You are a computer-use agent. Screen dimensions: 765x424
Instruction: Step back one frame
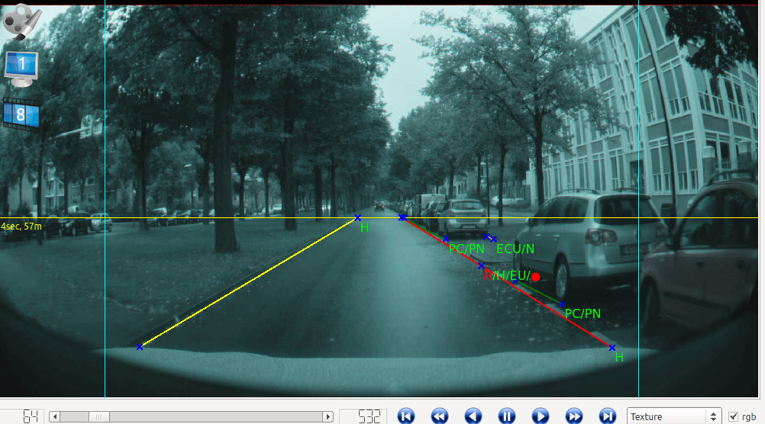click(x=473, y=416)
